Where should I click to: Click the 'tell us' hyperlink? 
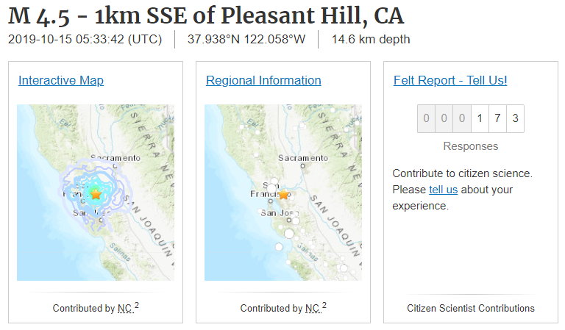443,190
